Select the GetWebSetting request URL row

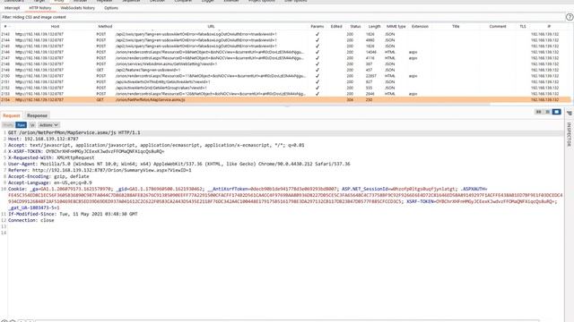pos(285,64)
